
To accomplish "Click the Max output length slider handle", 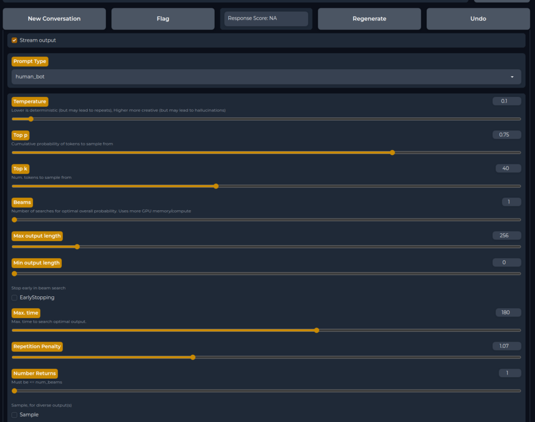I will coord(77,246).
